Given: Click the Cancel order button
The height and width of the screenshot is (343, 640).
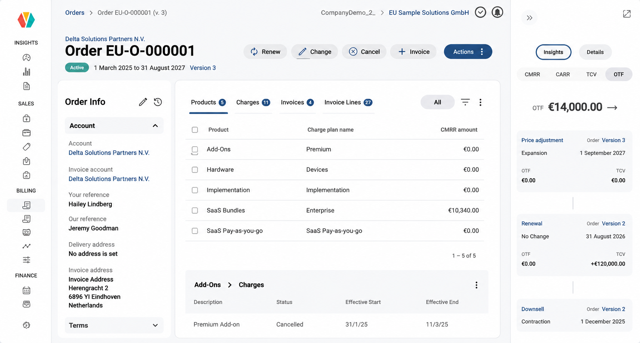Looking at the screenshot, I should point(364,52).
